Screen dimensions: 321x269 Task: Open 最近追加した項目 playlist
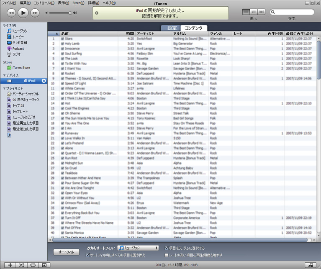coord(23,129)
